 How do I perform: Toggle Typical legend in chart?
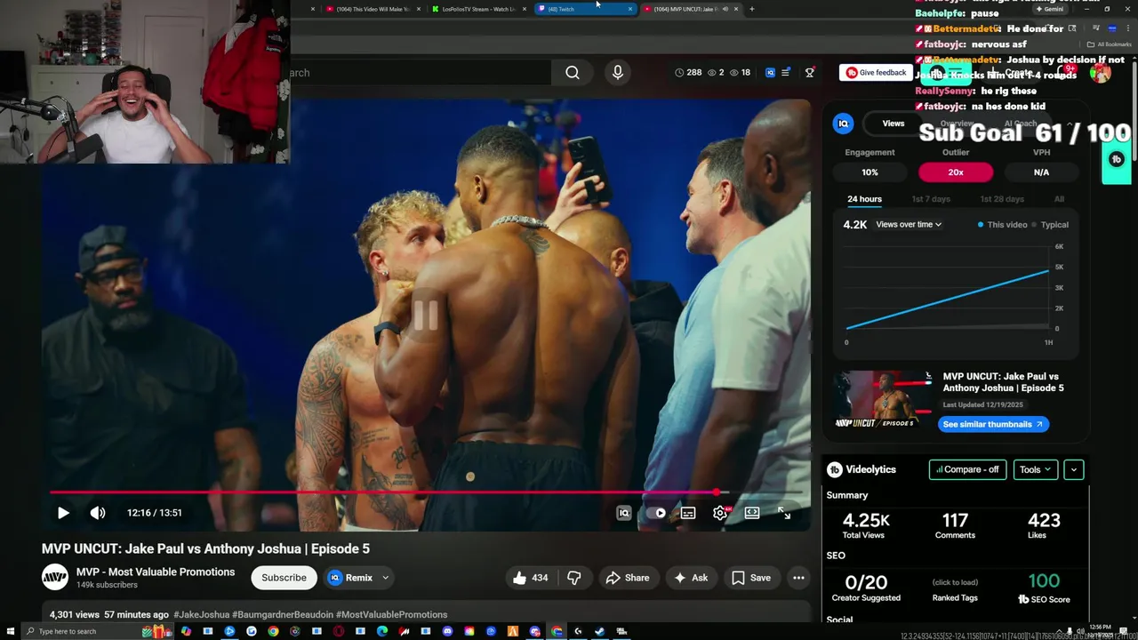coord(1050,225)
